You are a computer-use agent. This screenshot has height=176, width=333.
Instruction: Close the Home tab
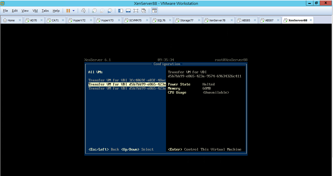(x=20, y=20)
